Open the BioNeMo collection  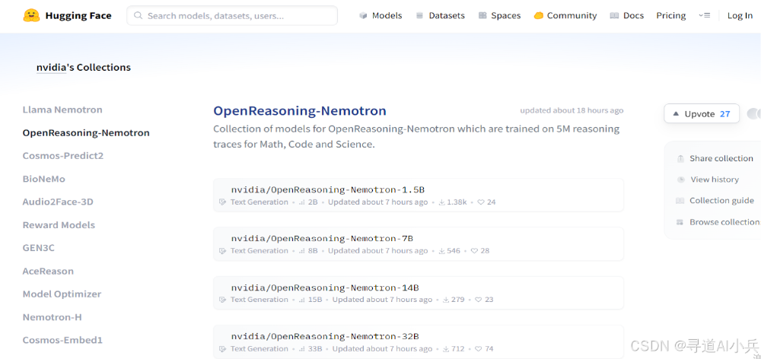coord(43,179)
